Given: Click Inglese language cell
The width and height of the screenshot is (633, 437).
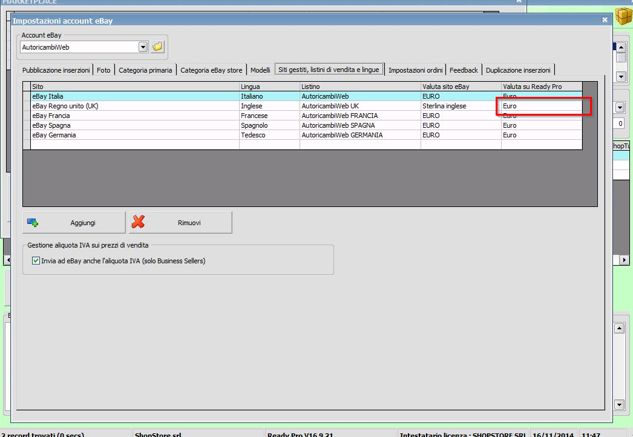Looking at the screenshot, I should click(269, 106).
